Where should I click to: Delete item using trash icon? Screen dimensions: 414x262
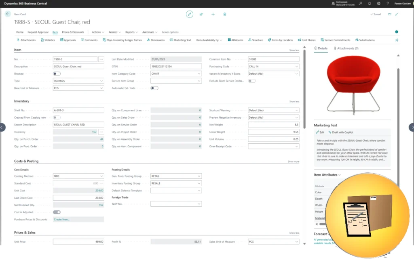point(225,14)
